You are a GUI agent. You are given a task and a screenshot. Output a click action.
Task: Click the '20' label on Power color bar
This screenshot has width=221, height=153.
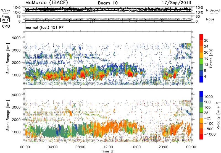(206, 52)
